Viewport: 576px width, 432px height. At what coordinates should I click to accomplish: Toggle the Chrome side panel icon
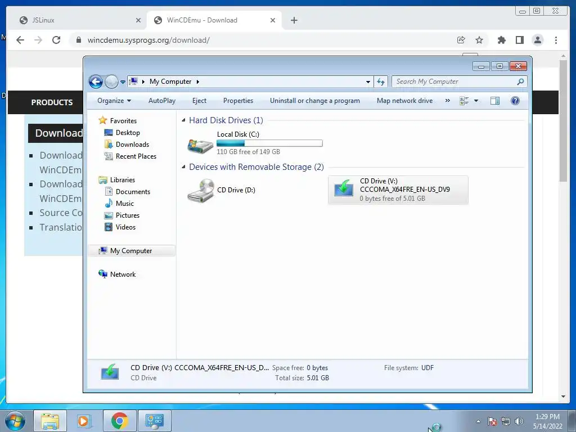tap(519, 40)
